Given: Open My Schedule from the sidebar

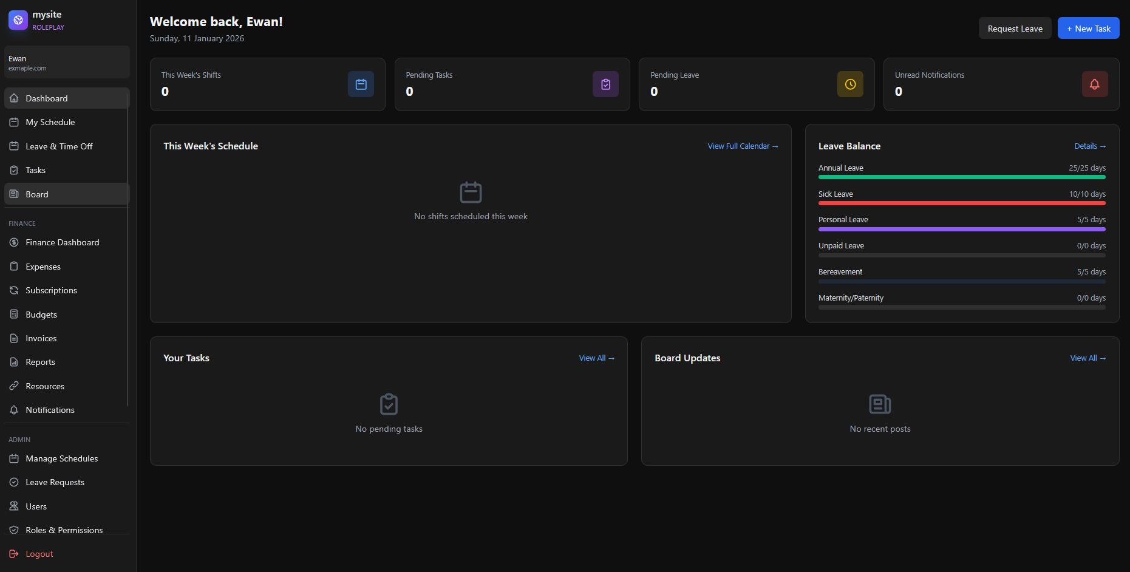Looking at the screenshot, I should (x=50, y=122).
